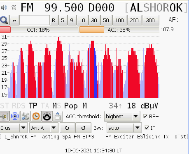
Task: Click the speaker volume icon
Action: click(4, 7)
